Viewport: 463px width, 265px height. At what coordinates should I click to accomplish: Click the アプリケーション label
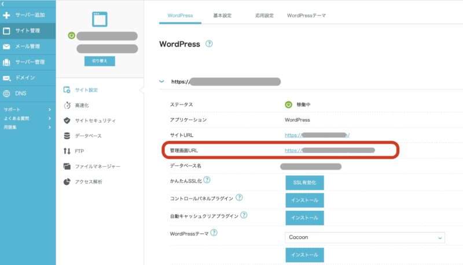[188, 120]
